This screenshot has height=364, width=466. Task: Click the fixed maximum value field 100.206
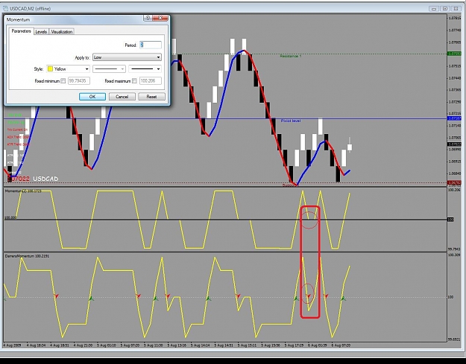pos(151,80)
